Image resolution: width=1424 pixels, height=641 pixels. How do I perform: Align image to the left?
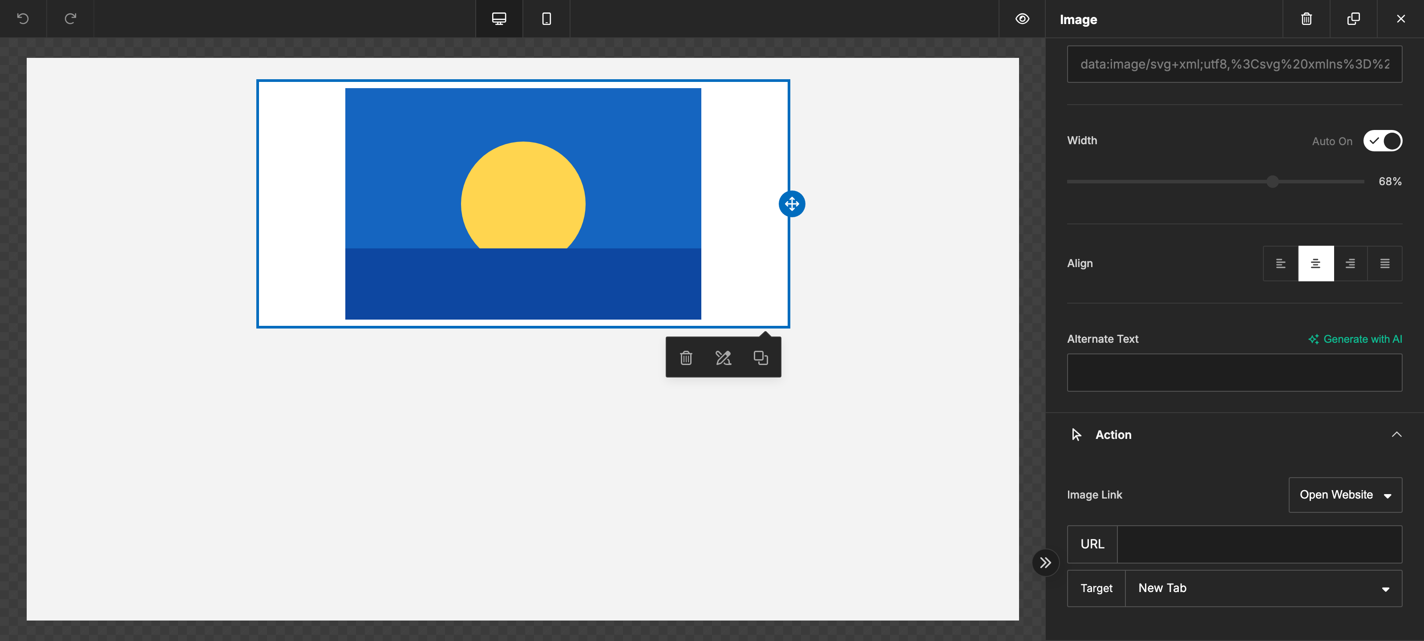pos(1280,263)
